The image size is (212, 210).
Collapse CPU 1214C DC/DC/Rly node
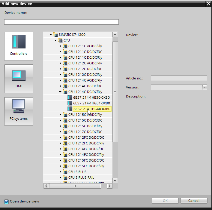(60, 92)
